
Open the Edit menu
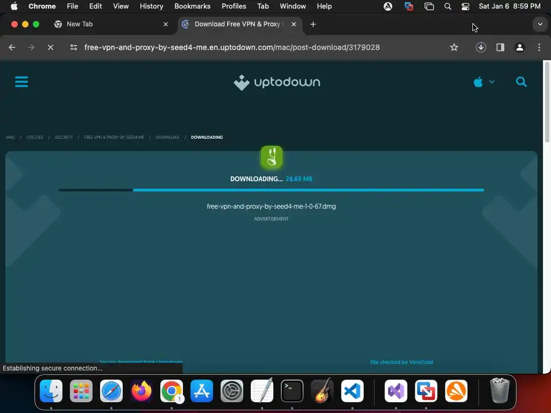(95, 6)
